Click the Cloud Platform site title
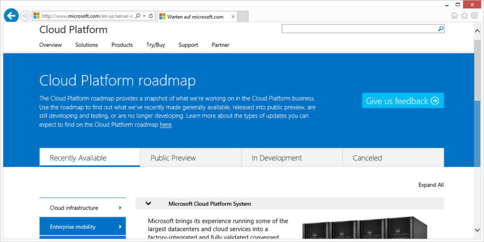The image size is (484, 242). pyautogui.click(x=74, y=30)
